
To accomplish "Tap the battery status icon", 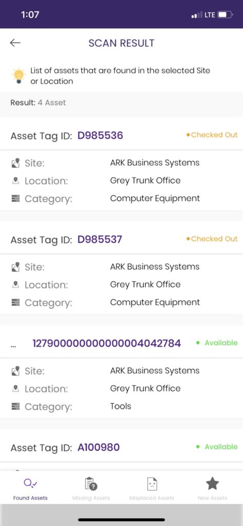I will pyautogui.click(x=225, y=15).
